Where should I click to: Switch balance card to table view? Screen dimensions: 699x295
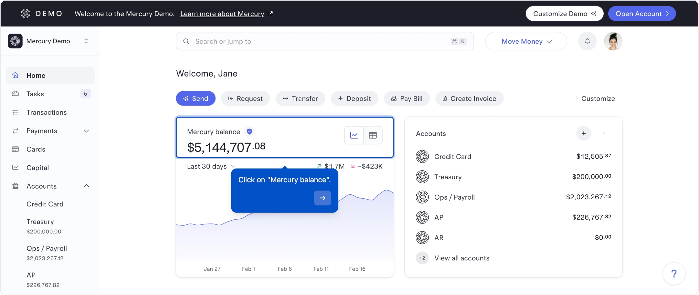click(x=373, y=135)
